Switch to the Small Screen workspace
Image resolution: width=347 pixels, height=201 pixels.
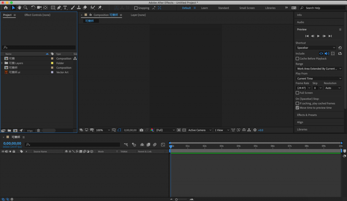[247, 8]
